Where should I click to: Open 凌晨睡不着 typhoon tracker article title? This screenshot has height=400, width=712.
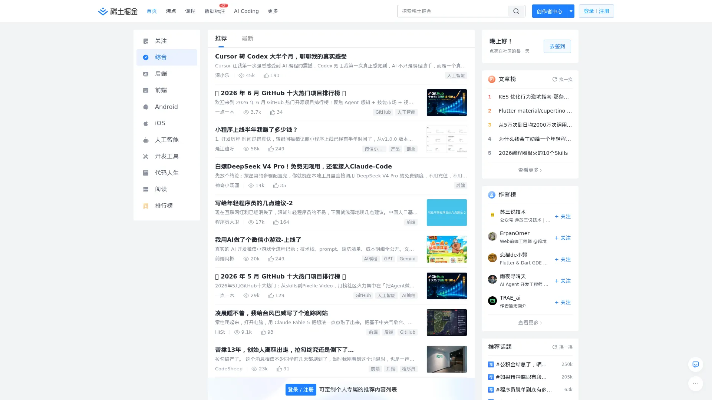tap(271, 313)
